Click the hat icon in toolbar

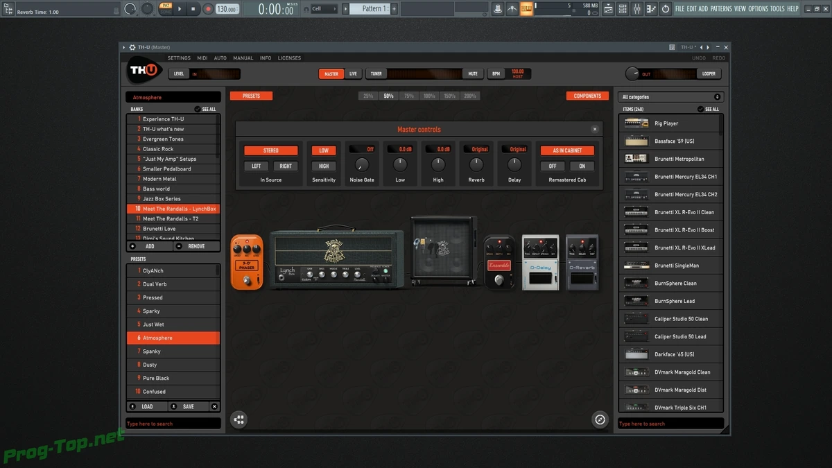tap(498, 9)
